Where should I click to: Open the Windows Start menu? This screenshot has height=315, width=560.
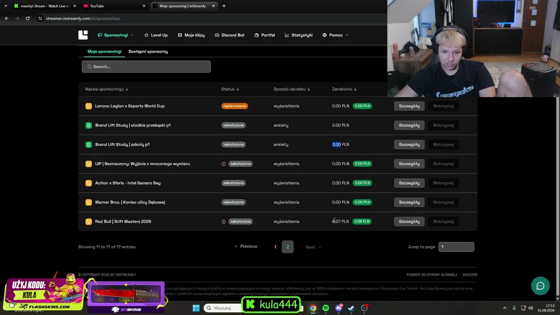click(196, 308)
